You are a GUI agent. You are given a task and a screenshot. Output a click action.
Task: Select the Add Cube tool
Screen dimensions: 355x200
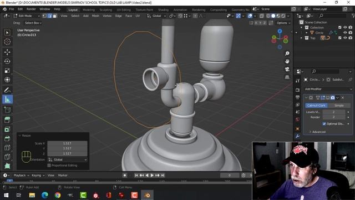7,110
